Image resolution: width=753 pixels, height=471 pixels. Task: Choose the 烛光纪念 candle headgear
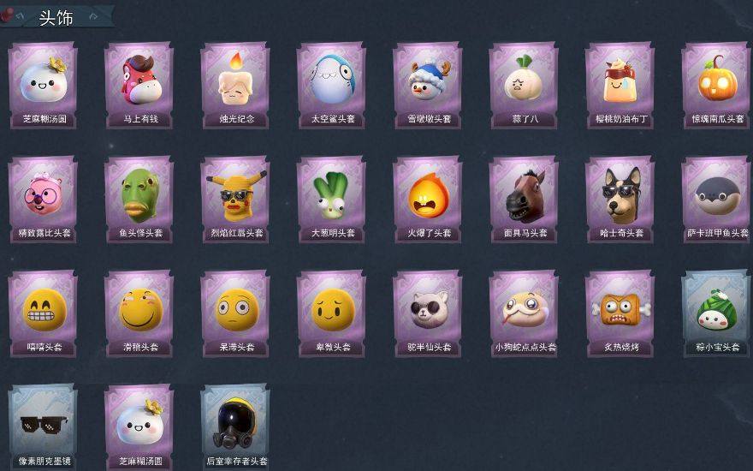coord(235,85)
